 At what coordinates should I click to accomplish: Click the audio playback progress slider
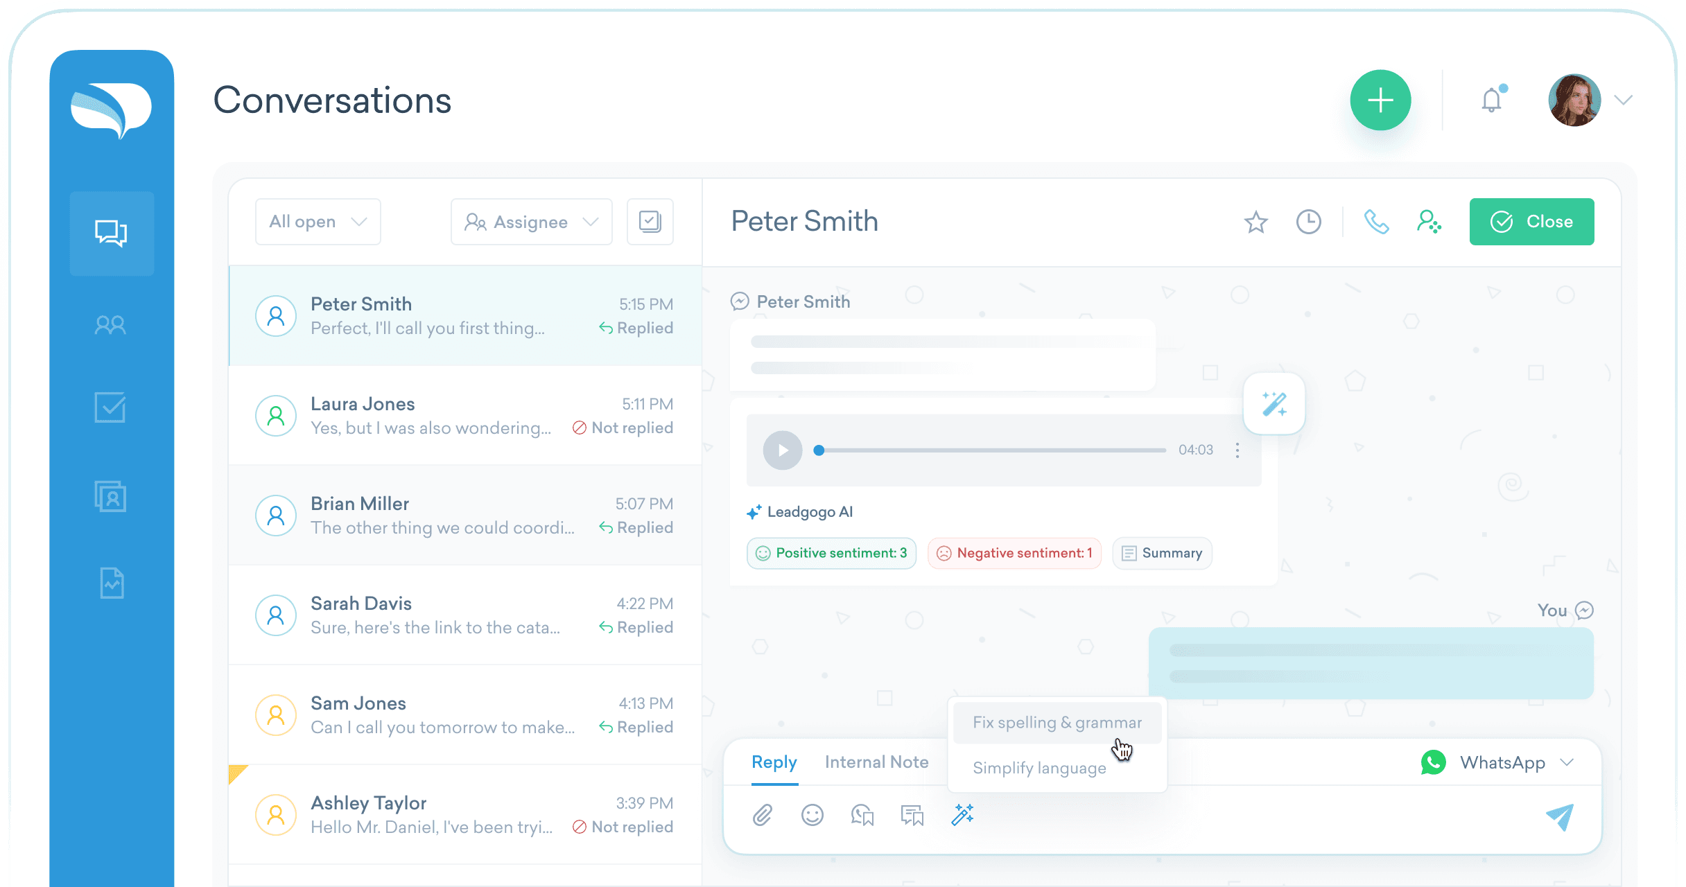pos(991,450)
